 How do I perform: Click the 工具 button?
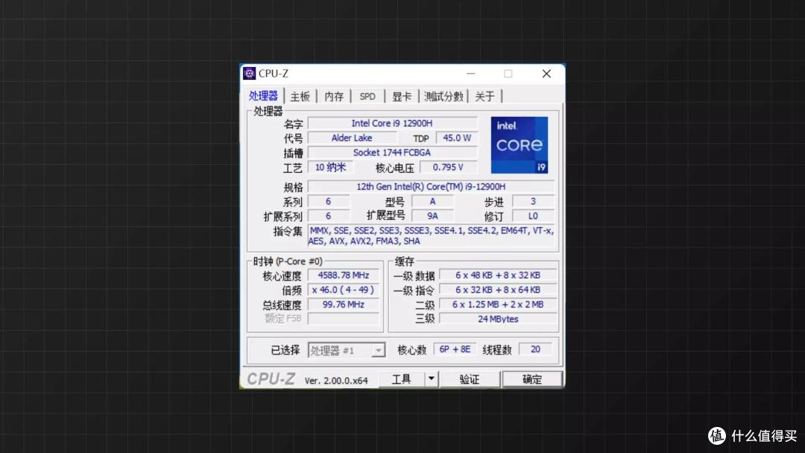click(402, 379)
